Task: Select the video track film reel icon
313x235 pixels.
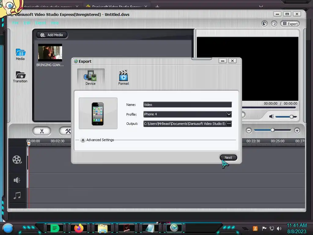Action: (x=17, y=160)
